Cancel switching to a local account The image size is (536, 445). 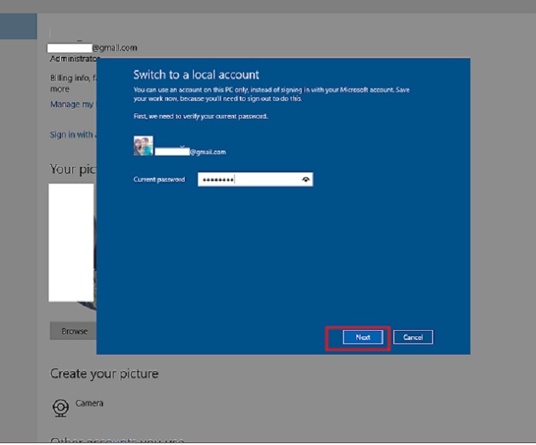click(x=413, y=338)
